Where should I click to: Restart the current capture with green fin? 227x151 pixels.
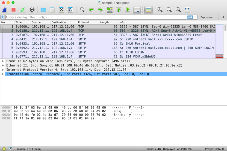pyautogui.click(x=23, y=10)
